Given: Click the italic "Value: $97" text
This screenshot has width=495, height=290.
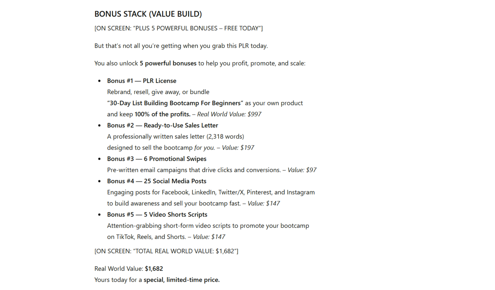Looking at the screenshot, I should tap(302, 170).
